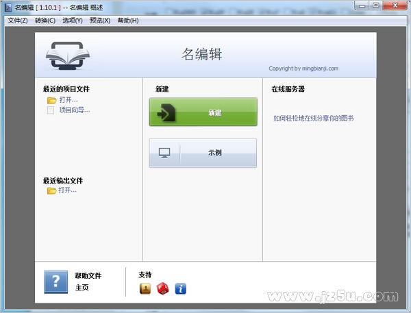The image size is (411, 313).
Task: Click the folder icon under 最近的项目文件
Action: [x=51, y=100]
